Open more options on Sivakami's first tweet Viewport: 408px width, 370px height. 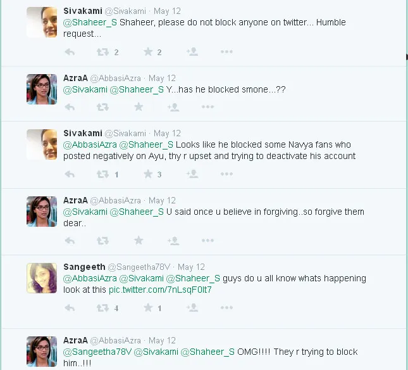point(226,51)
